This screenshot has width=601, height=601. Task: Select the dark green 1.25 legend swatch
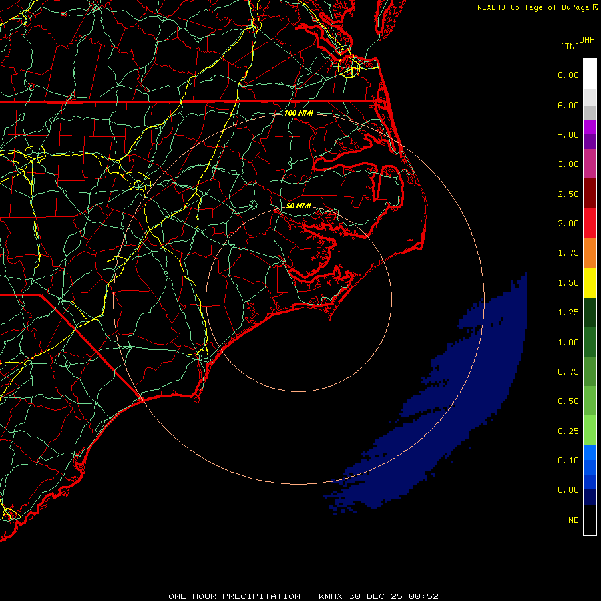[590, 312]
